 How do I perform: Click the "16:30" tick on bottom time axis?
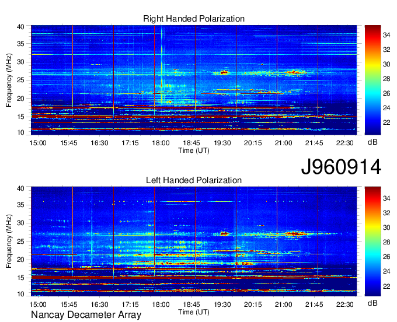99,304
